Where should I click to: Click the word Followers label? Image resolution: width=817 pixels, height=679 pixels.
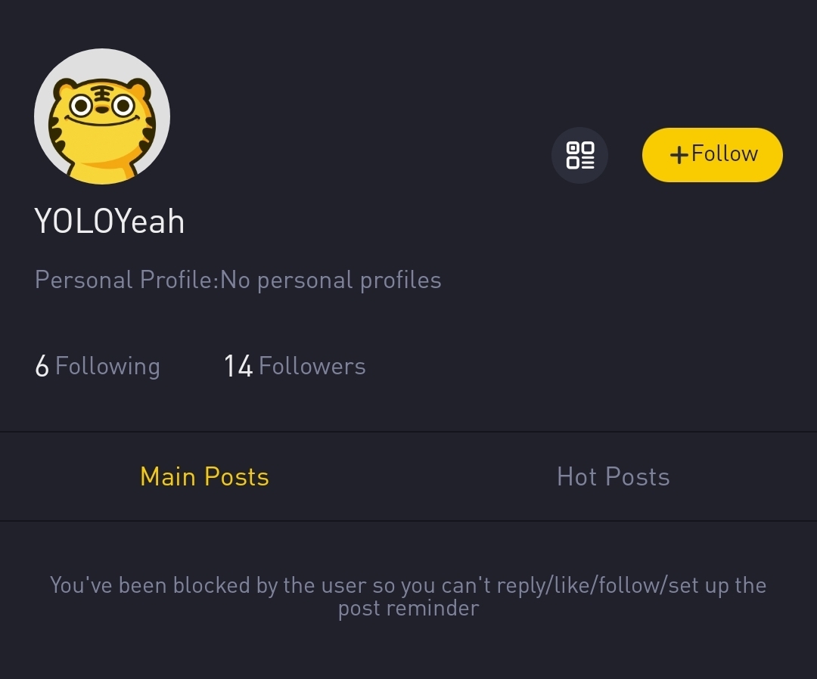312,366
